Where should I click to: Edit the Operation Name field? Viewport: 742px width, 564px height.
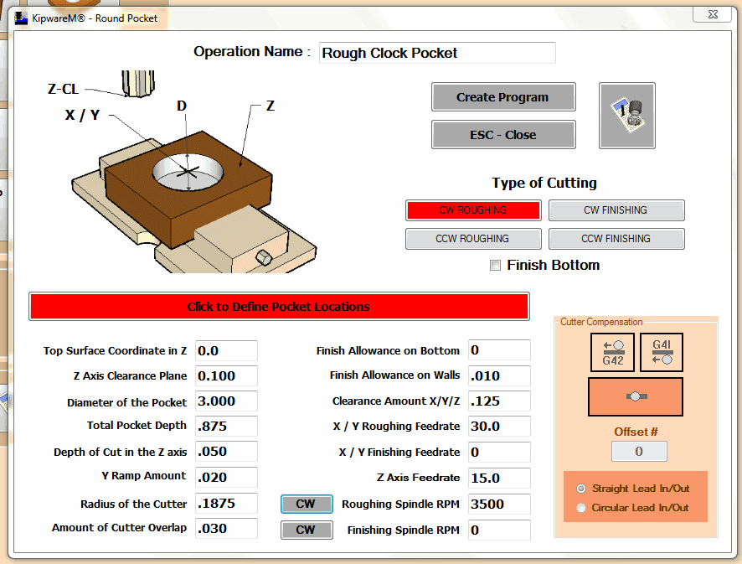437,53
